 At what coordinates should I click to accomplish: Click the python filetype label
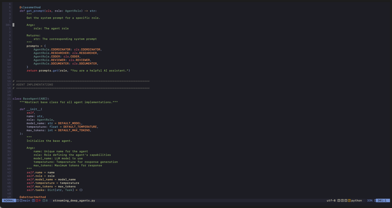[x=356, y=200]
